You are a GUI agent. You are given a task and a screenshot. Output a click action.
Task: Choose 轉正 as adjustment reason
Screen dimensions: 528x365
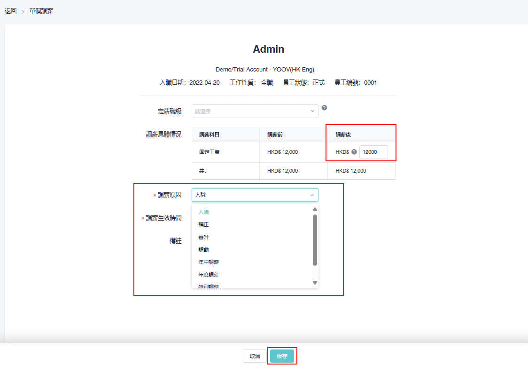(203, 225)
